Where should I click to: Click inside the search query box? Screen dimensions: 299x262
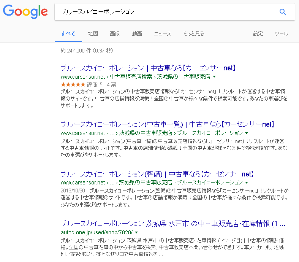(x=163, y=12)
